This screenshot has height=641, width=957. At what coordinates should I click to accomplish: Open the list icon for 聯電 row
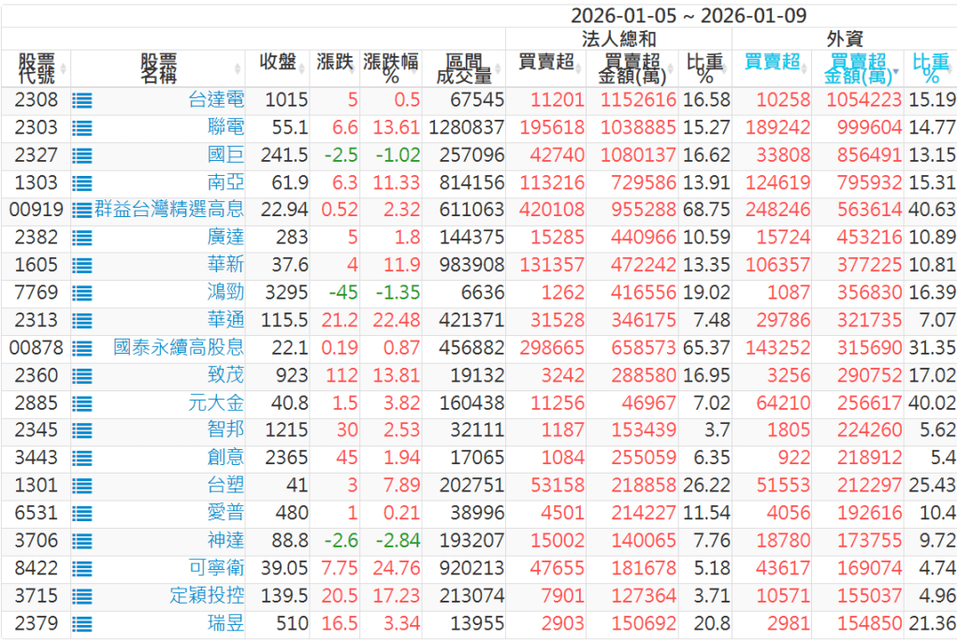[81, 128]
